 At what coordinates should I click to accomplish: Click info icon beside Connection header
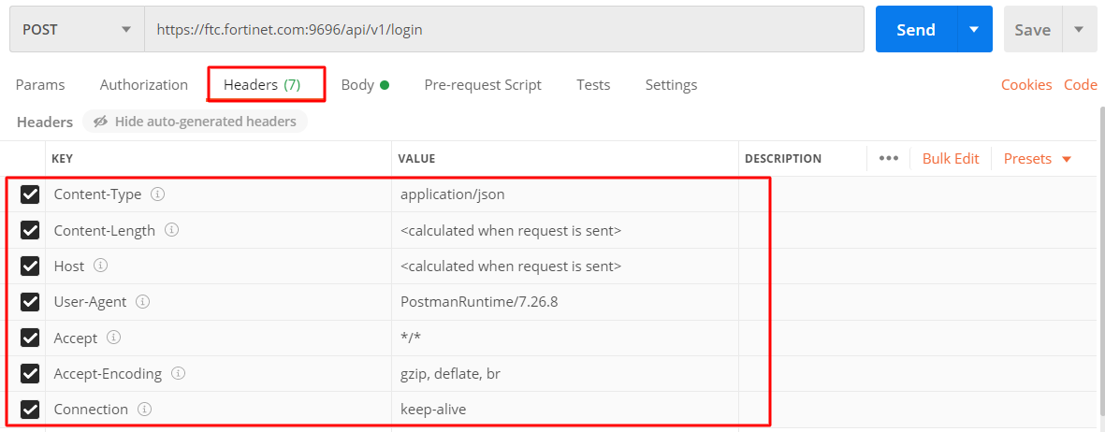point(144,409)
